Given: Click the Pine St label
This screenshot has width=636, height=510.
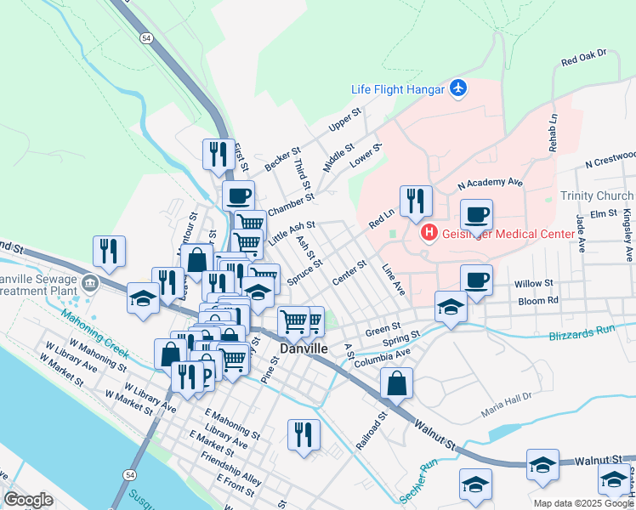Looking at the screenshot, I should [x=270, y=370].
